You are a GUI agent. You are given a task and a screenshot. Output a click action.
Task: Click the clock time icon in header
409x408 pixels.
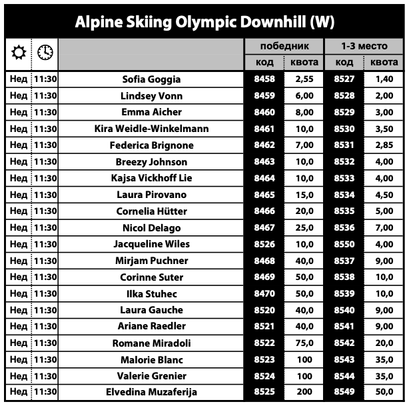point(45,52)
